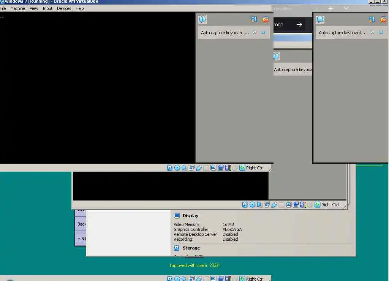Expand the chevron dropdown beside the plus button

[x=346, y=8]
